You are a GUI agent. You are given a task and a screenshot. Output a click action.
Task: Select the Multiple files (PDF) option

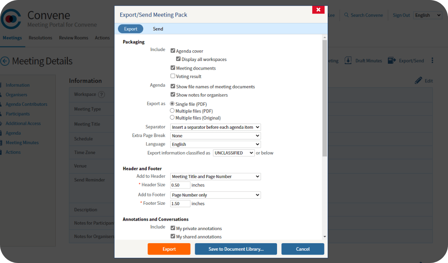(172, 111)
